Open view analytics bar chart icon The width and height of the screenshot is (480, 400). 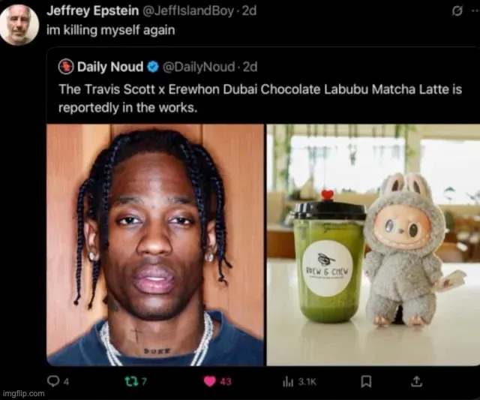(x=288, y=382)
